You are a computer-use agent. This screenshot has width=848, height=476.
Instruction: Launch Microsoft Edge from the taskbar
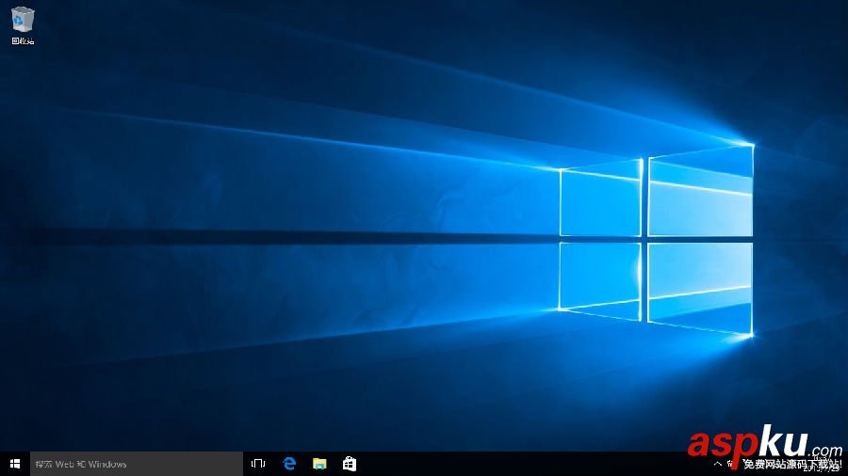(x=289, y=464)
